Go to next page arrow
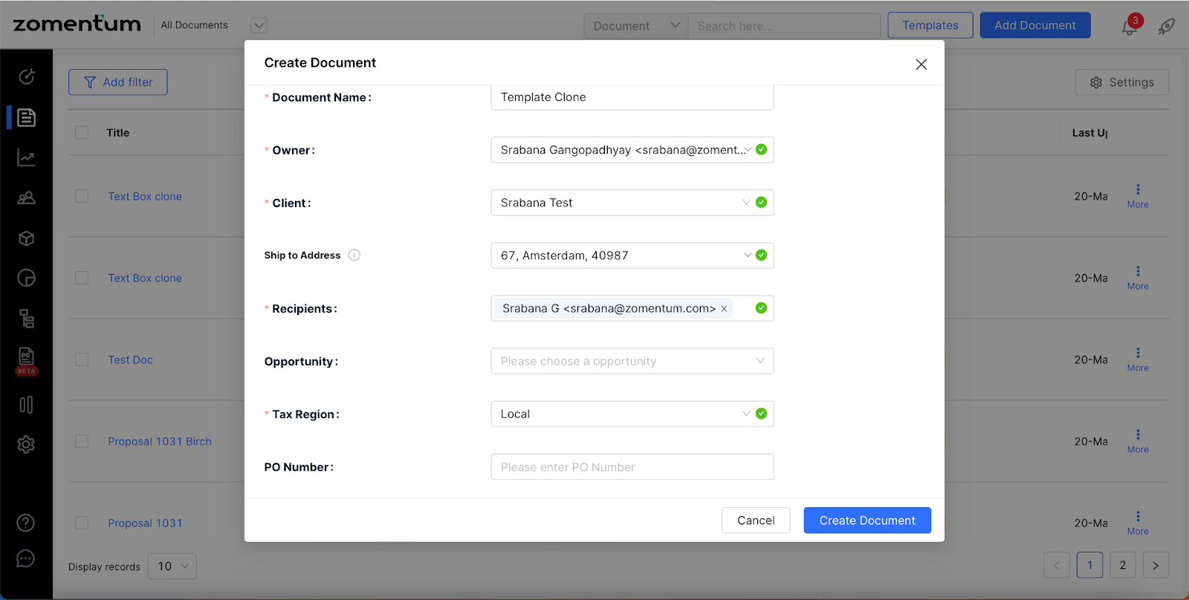The image size is (1189, 600). coord(1156,565)
